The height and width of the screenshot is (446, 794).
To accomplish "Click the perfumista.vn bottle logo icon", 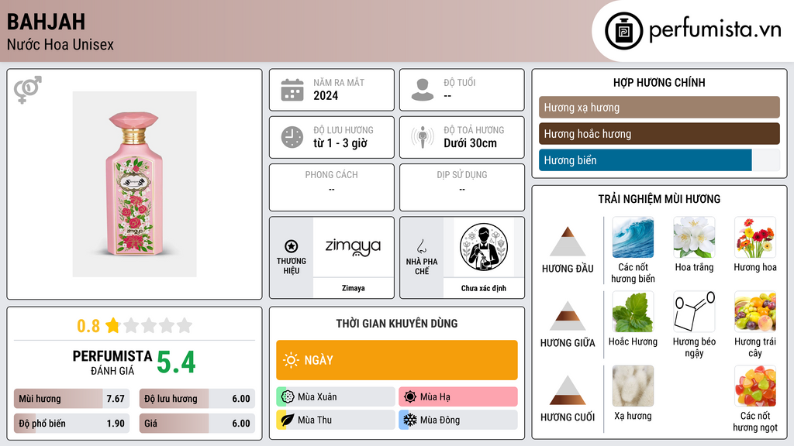I will (x=623, y=31).
